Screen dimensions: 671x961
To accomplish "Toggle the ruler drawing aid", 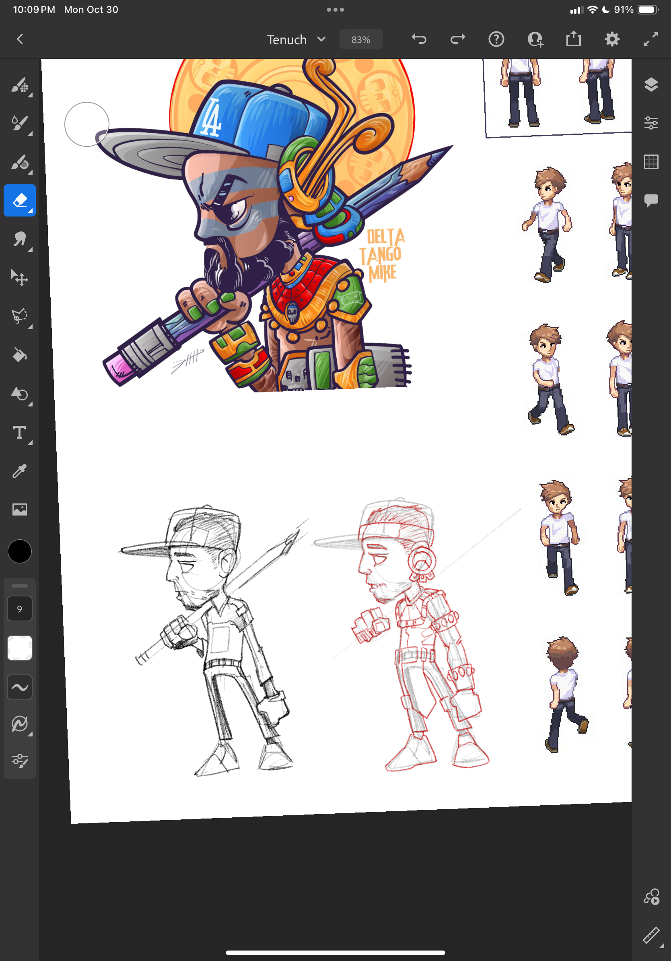I will [x=652, y=936].
